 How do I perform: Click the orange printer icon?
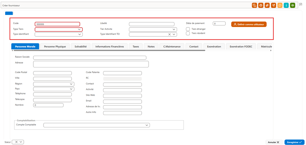[x=261, y=5]
